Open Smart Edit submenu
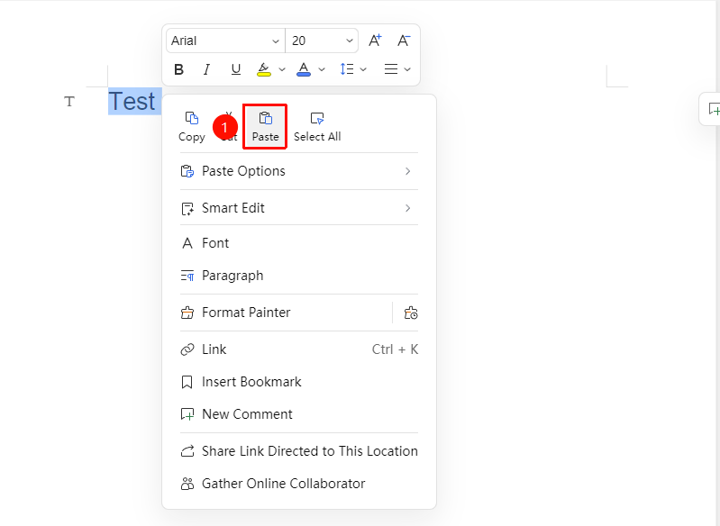720x526 pixels. click(x=299, y=208)
